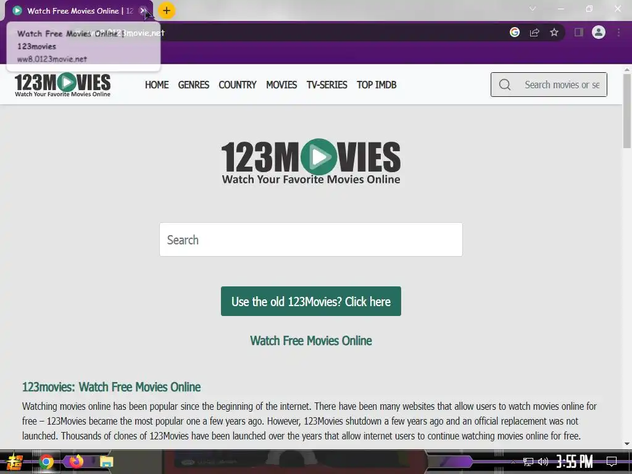This screenshot has height=474, width=632.
Task: Minimize the browser window
Action: pyautogui.click(x=560, y=9)
